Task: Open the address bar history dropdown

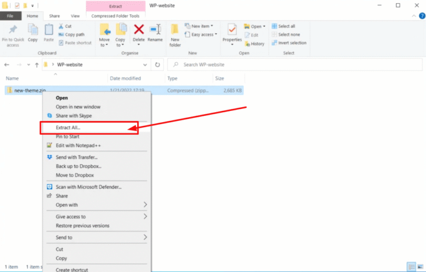Action: point(145,65)
